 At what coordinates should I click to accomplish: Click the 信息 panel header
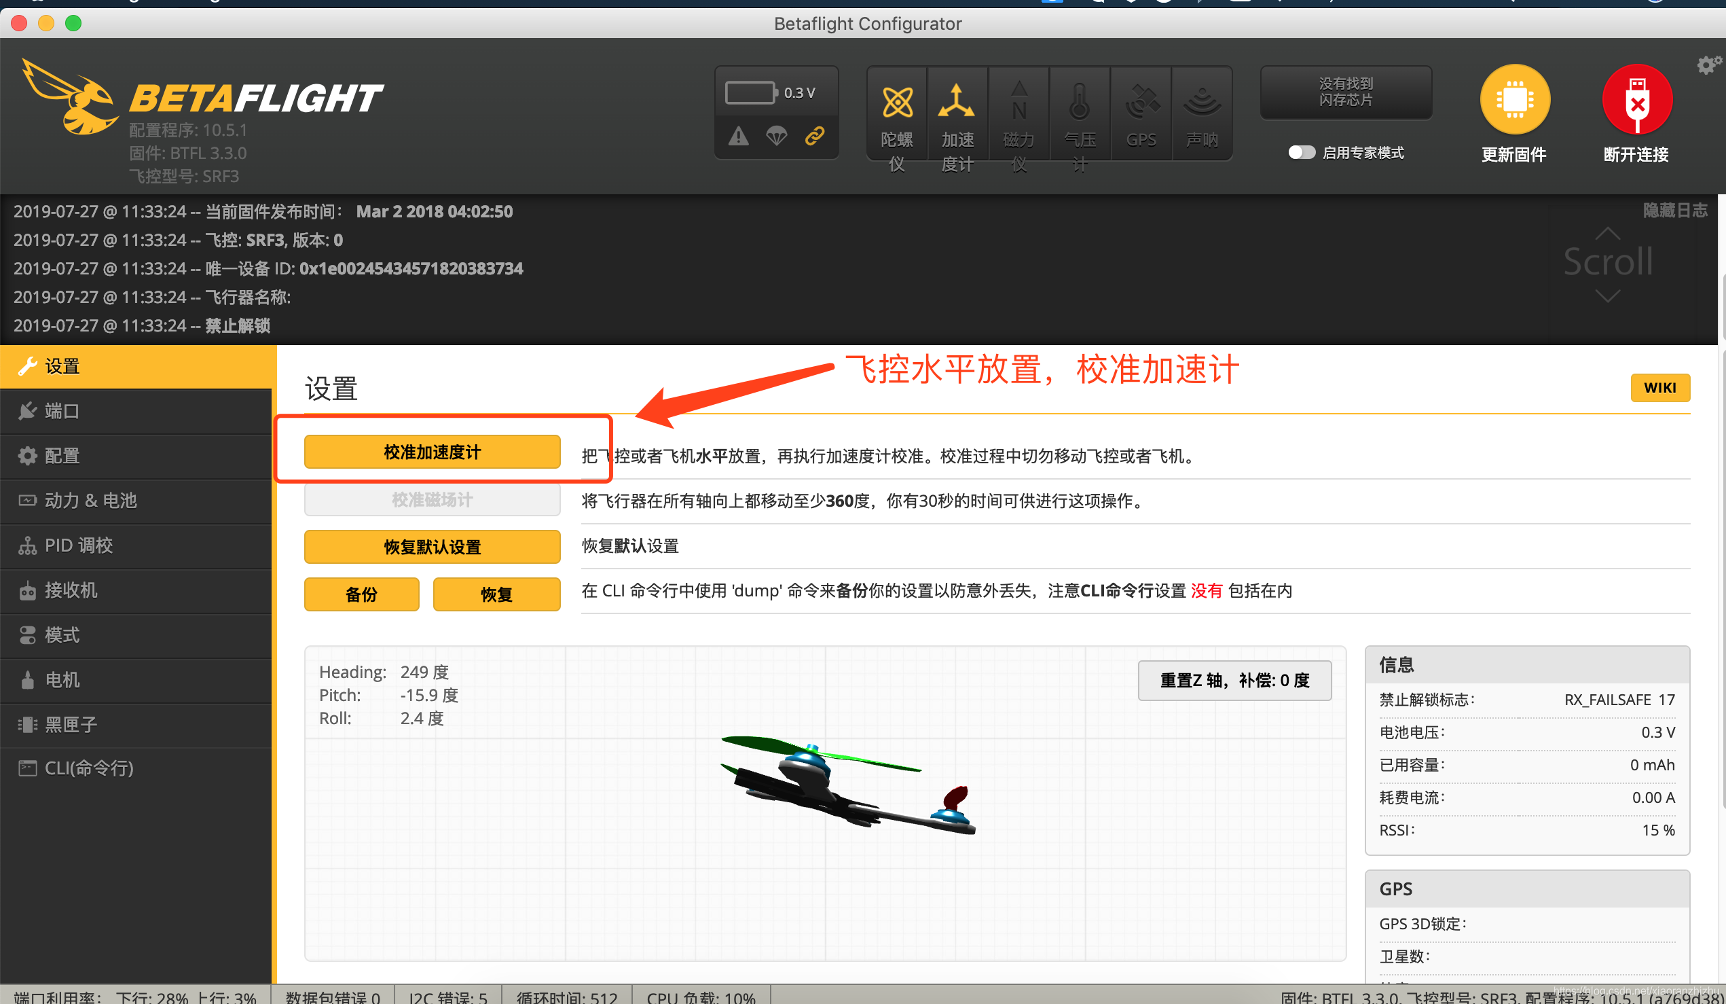(x=1526, y=665)
